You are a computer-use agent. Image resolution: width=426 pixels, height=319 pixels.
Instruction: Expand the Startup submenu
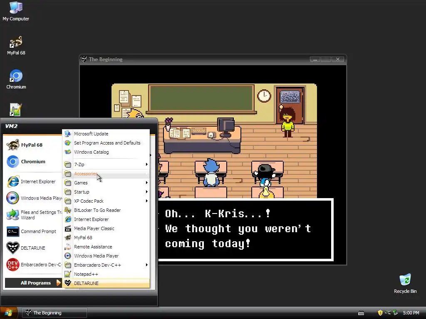click(106, 192)
